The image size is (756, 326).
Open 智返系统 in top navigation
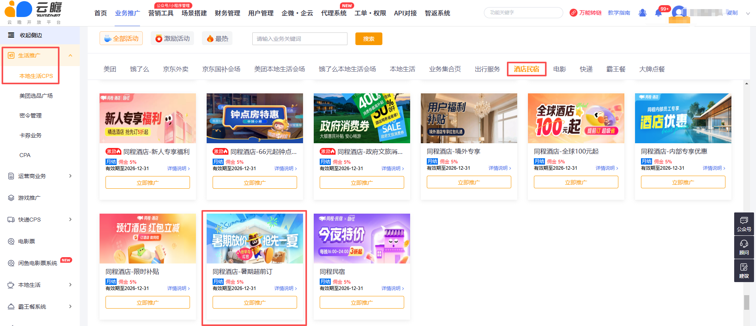pyautogui.click(x=437, y=13)
